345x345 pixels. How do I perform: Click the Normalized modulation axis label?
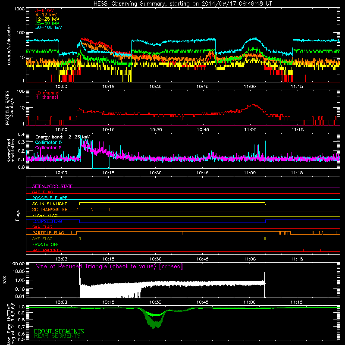(11, 151)
